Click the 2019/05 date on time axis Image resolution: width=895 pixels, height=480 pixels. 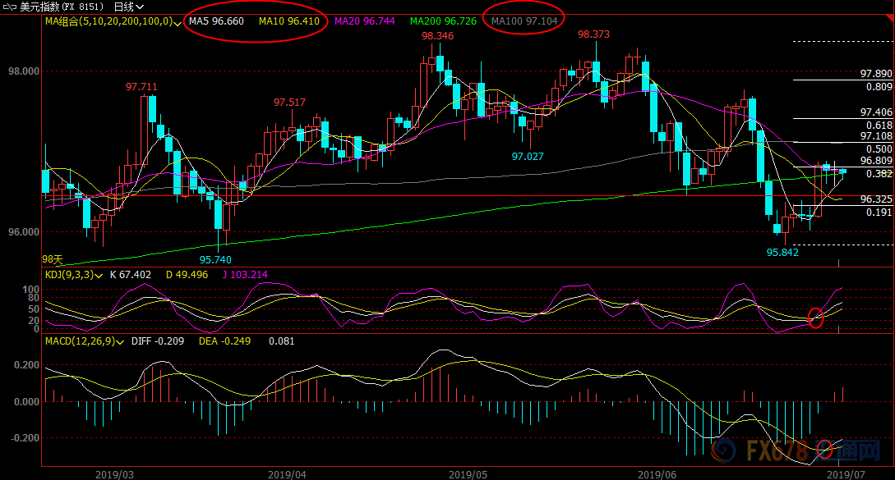468,474
